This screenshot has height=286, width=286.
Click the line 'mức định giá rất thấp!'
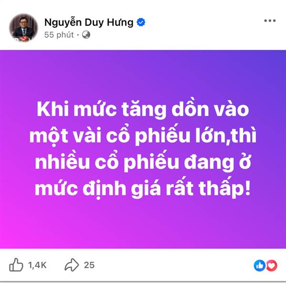pos(143,188)
